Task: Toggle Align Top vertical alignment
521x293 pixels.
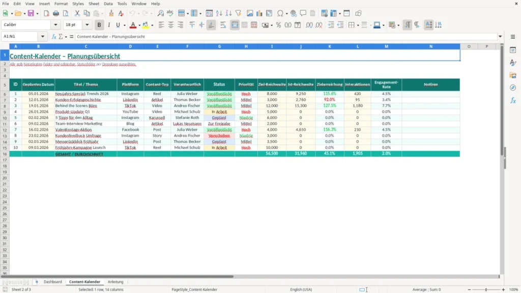Action: click(192, 25)
